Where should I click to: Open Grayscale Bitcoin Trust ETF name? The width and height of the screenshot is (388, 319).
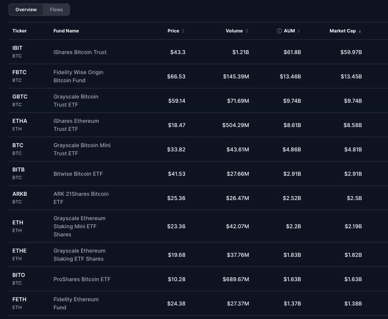click(x=76, y=101)
